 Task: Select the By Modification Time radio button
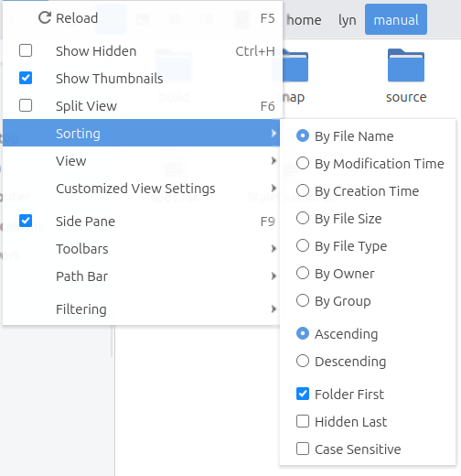click(303, 163)
